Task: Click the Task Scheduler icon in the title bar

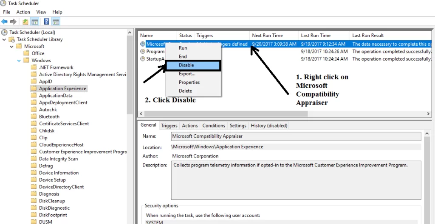Action: coord(4,3)
